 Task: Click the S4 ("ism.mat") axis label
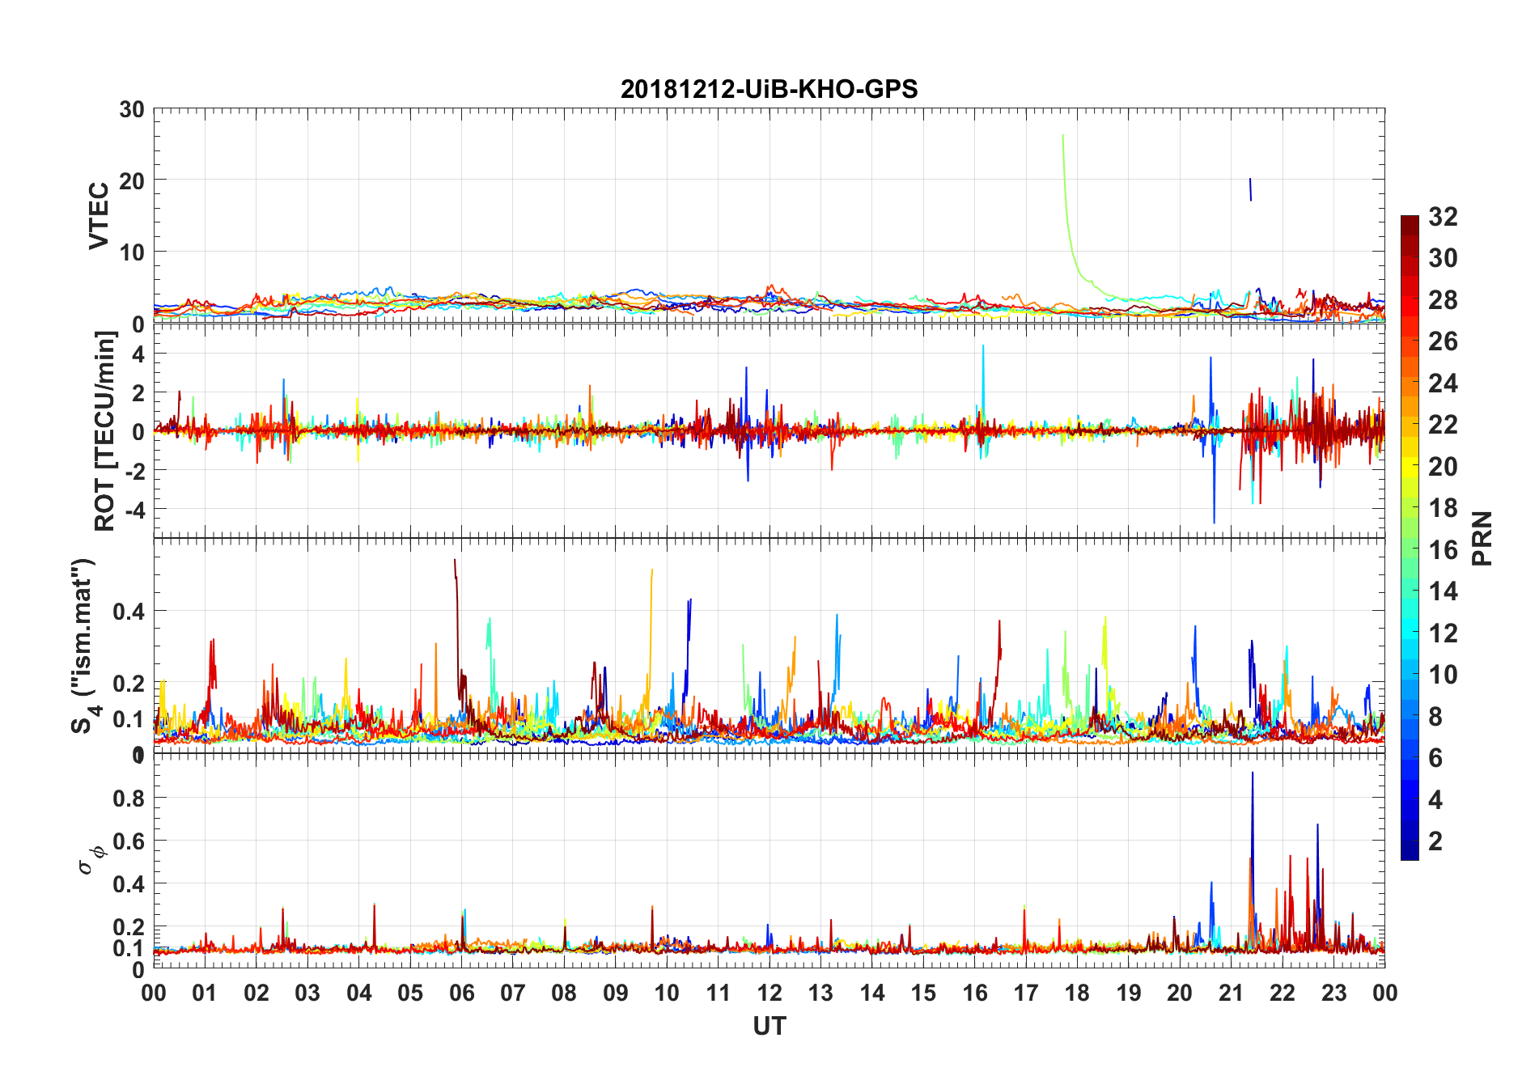85,646
